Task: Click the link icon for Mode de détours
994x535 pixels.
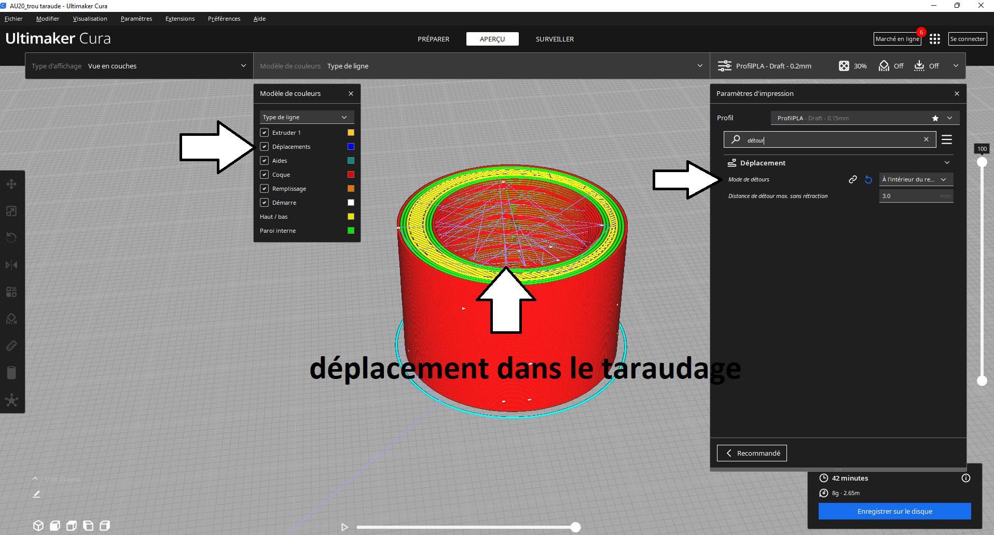Action: 852,179
